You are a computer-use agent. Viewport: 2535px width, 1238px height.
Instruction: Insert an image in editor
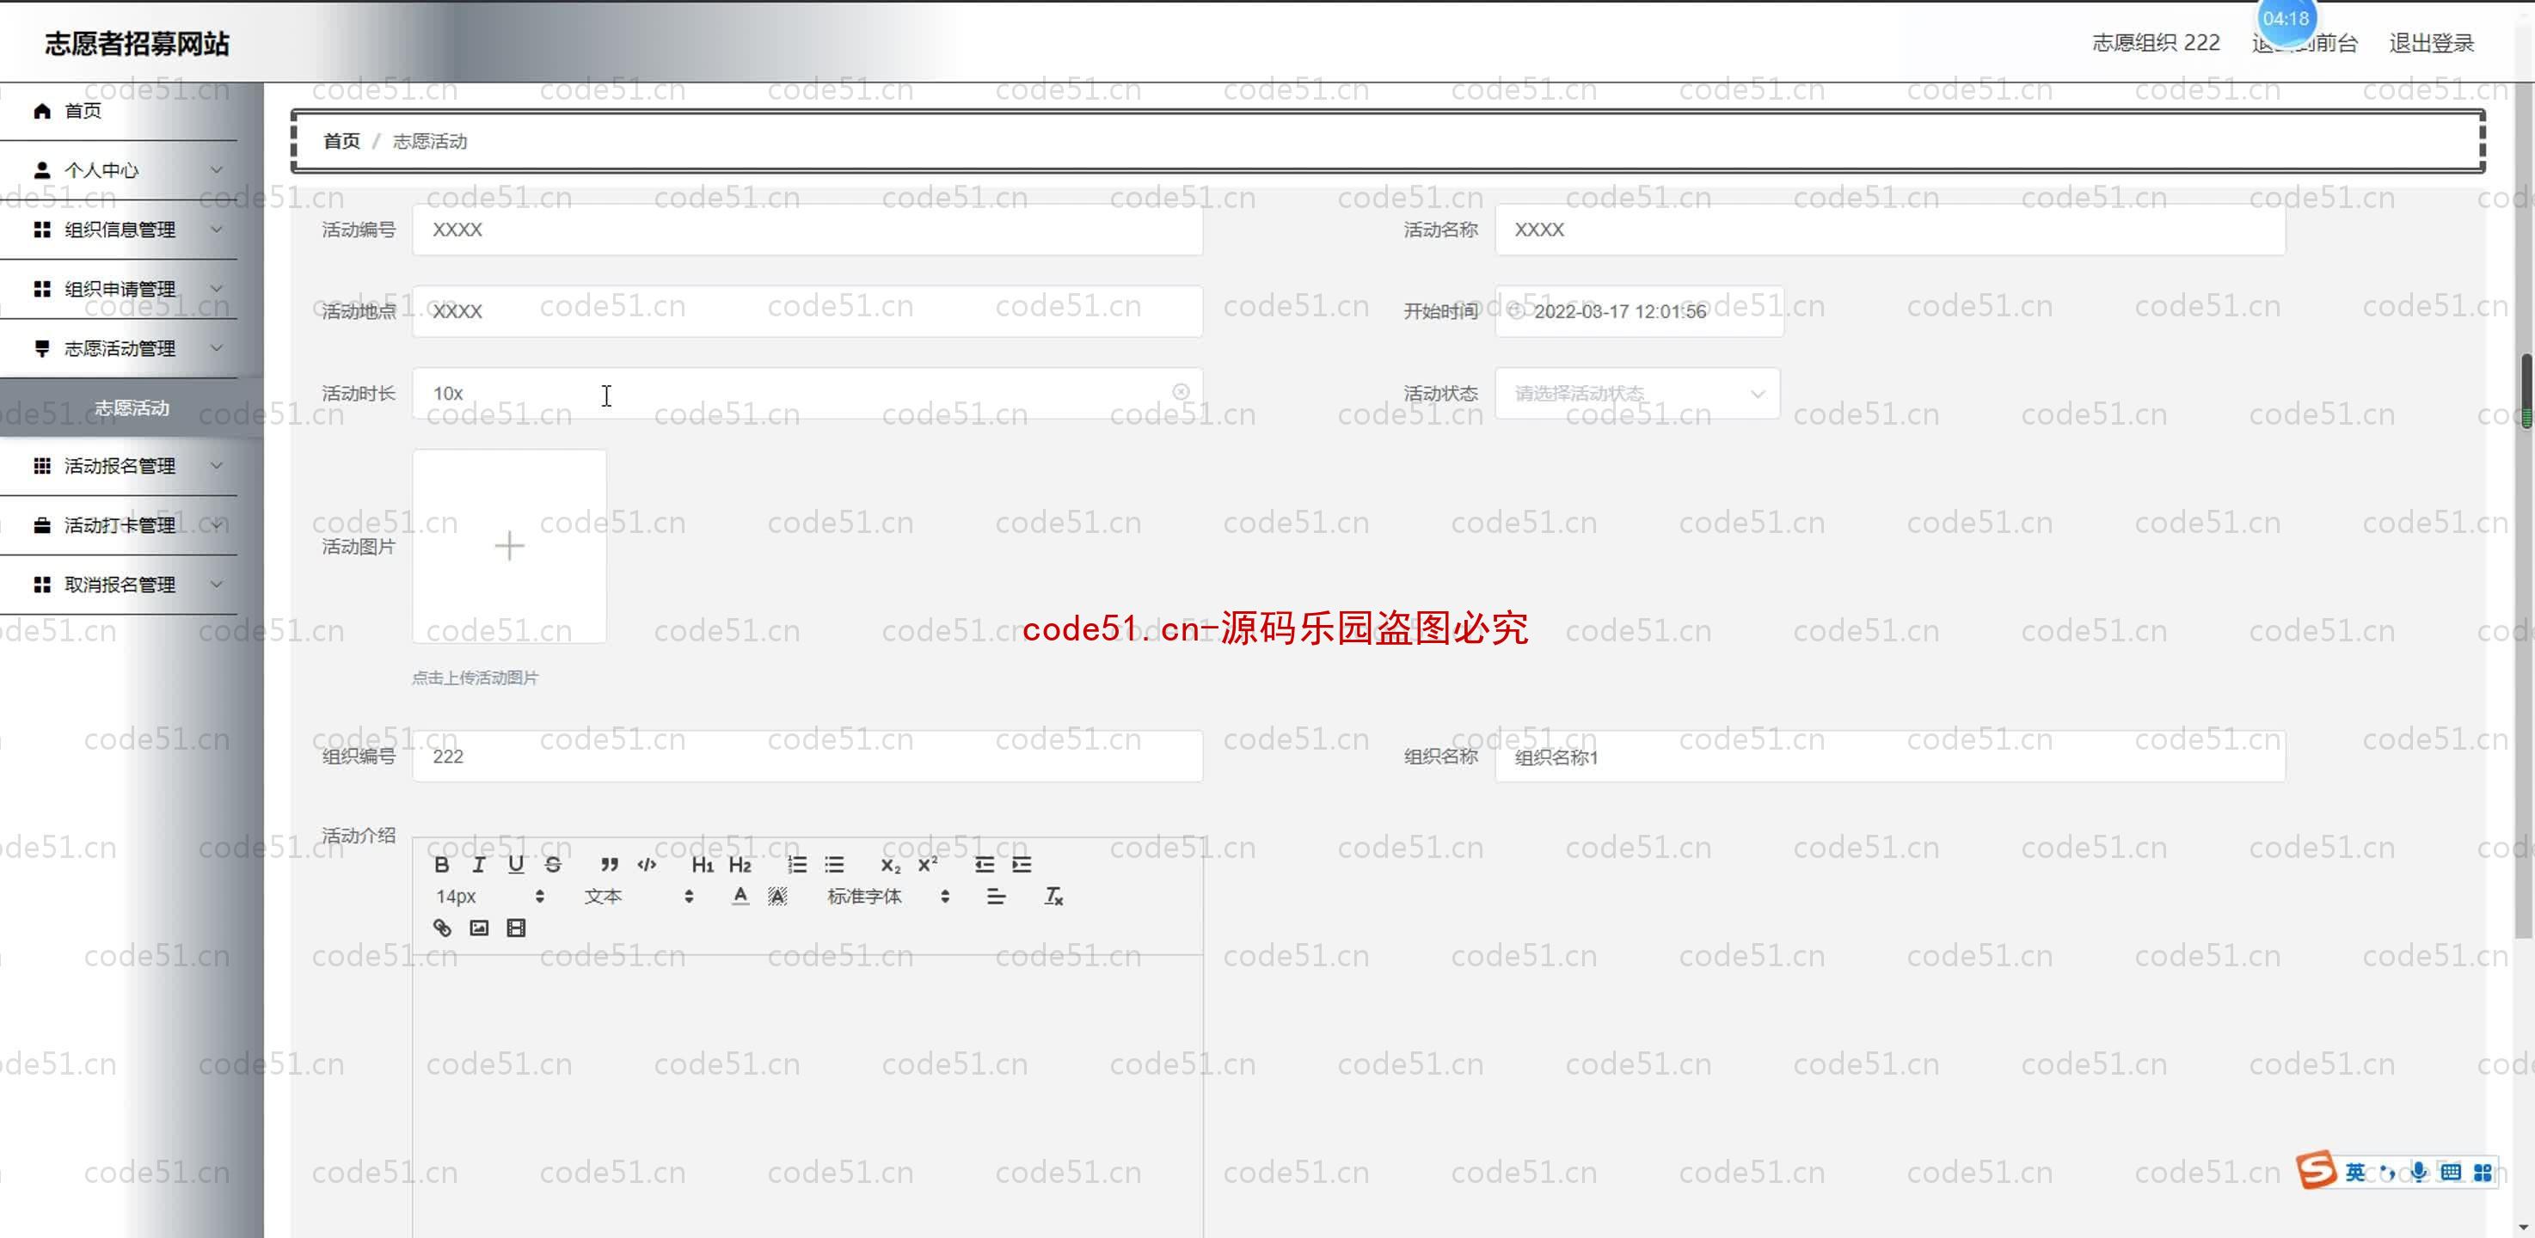[479, 928]
